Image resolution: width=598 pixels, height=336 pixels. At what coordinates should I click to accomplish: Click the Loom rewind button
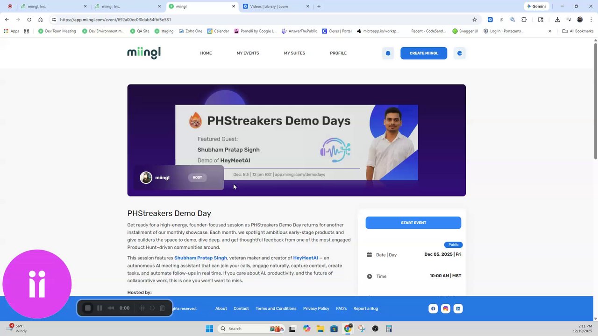[111, 308]
